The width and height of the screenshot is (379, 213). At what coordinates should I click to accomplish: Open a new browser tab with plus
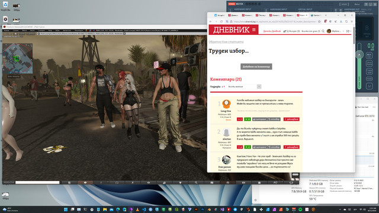(x=326, y=15)
